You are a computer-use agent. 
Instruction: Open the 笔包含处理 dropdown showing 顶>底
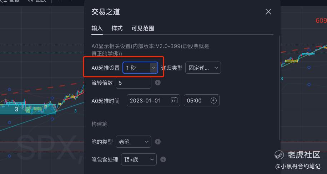point(139,160)
